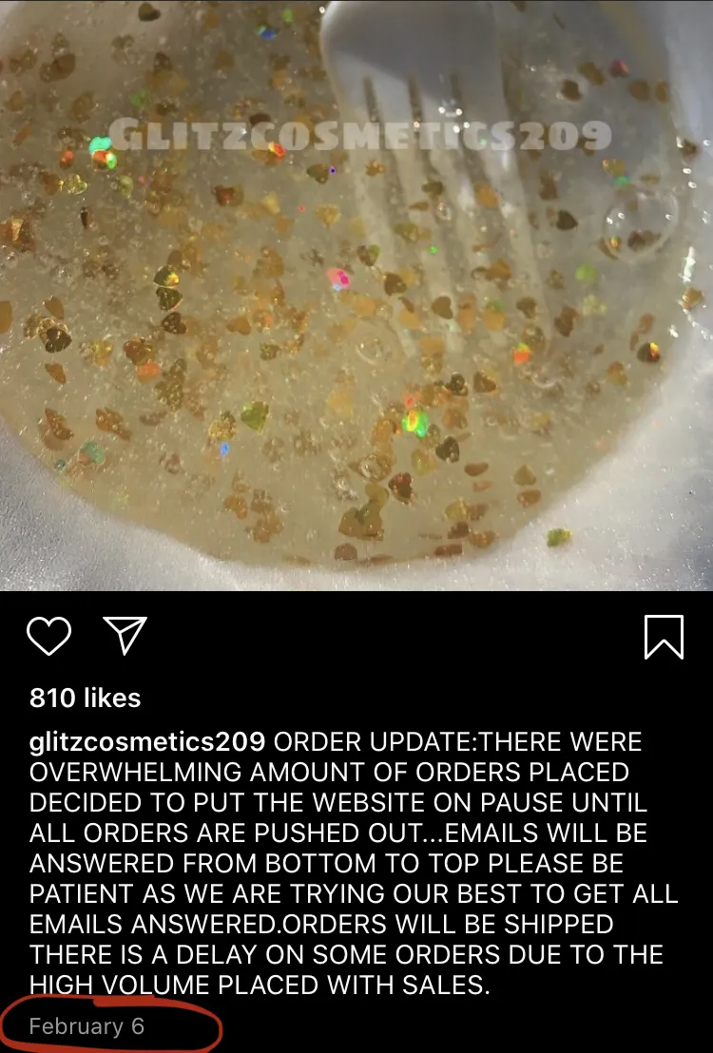Tap the bright pink holographic glitter piece
713x1053 pixels.
coord(338,278)
